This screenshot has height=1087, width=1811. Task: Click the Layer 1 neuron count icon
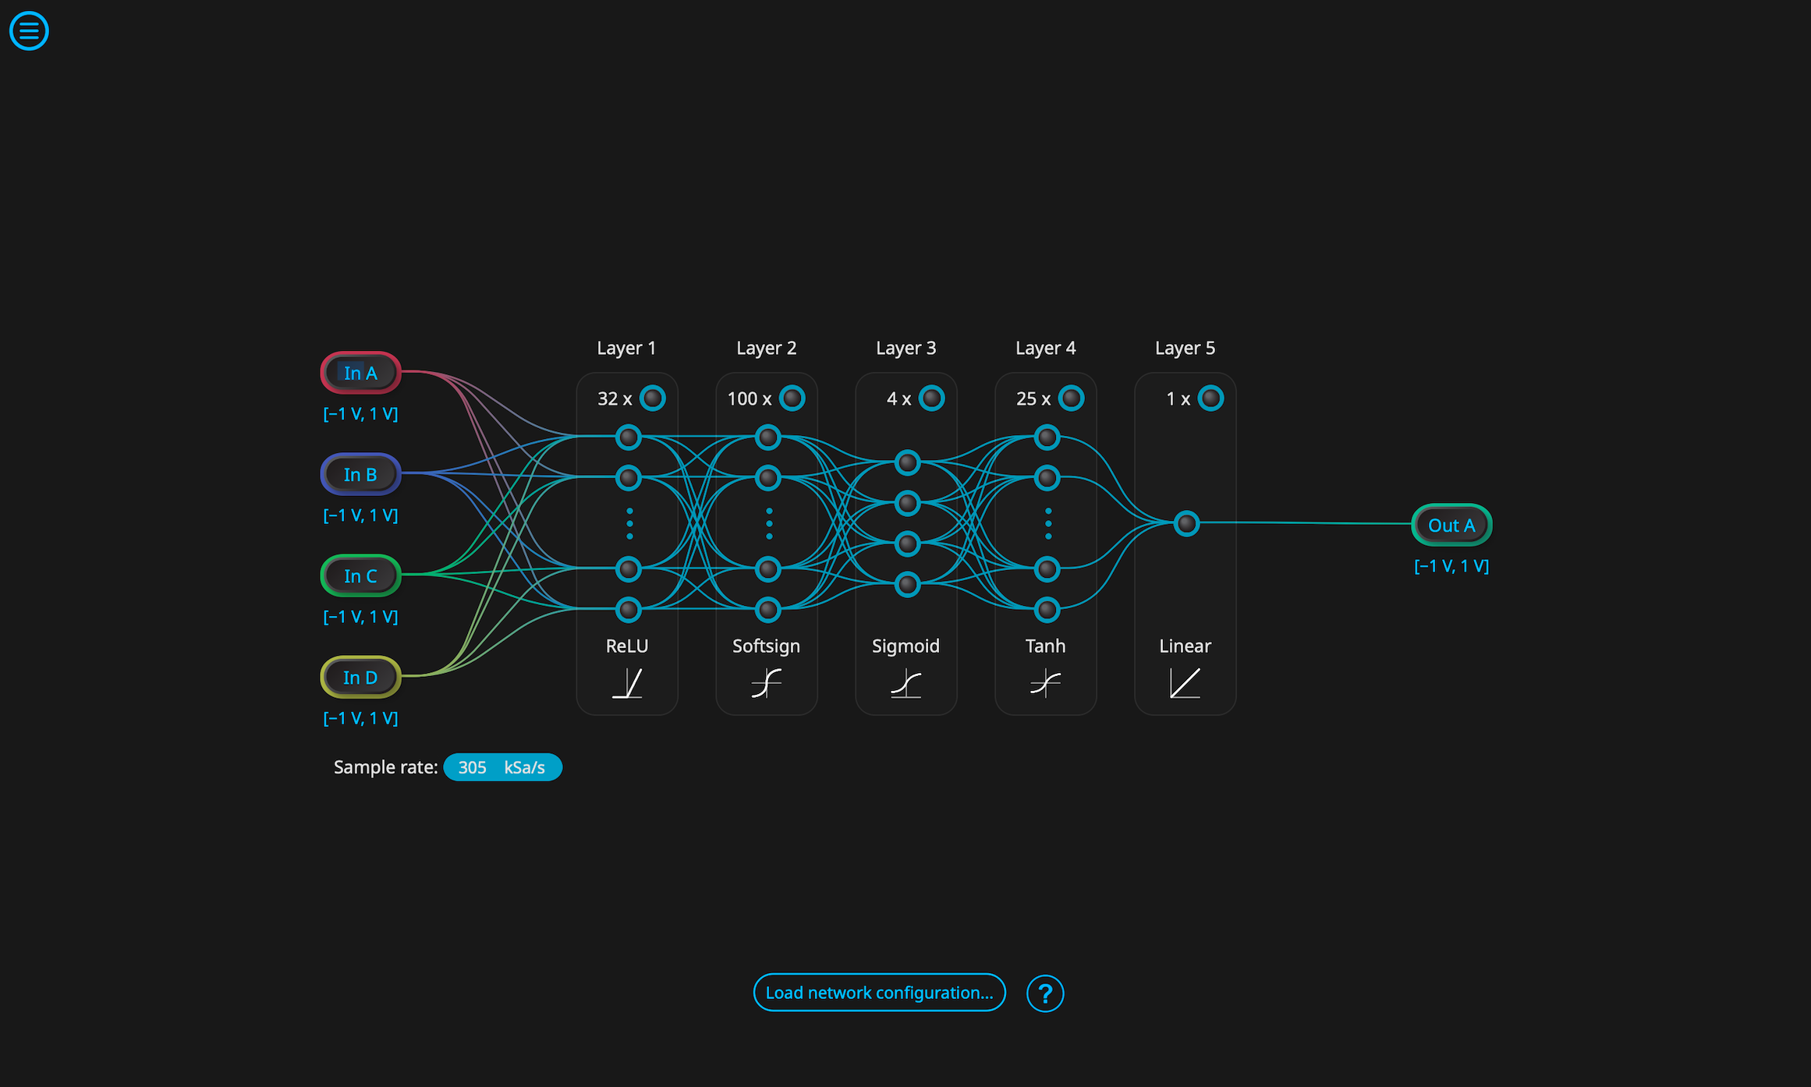(x=653, y=398)
